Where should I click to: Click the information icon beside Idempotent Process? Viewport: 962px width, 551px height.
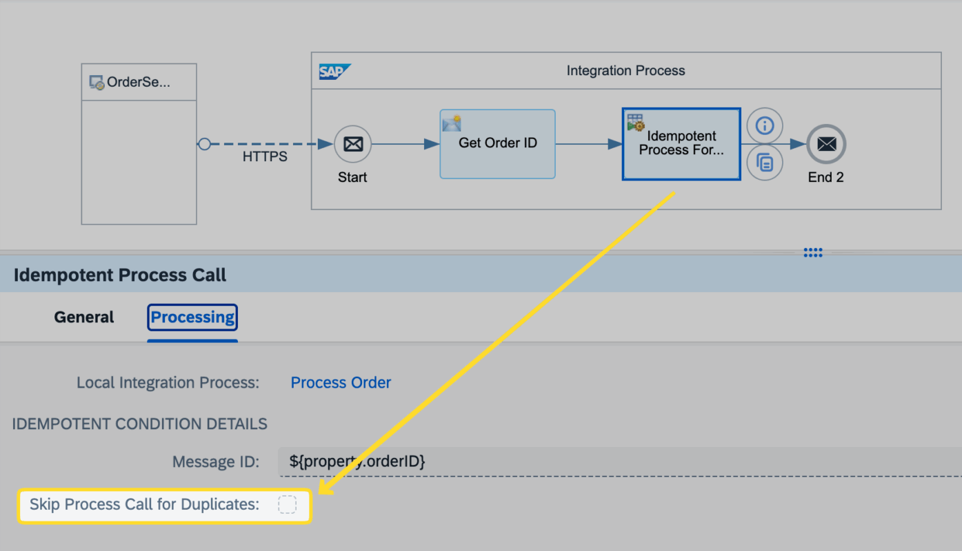pyautogui.click(x=765, y=126)
